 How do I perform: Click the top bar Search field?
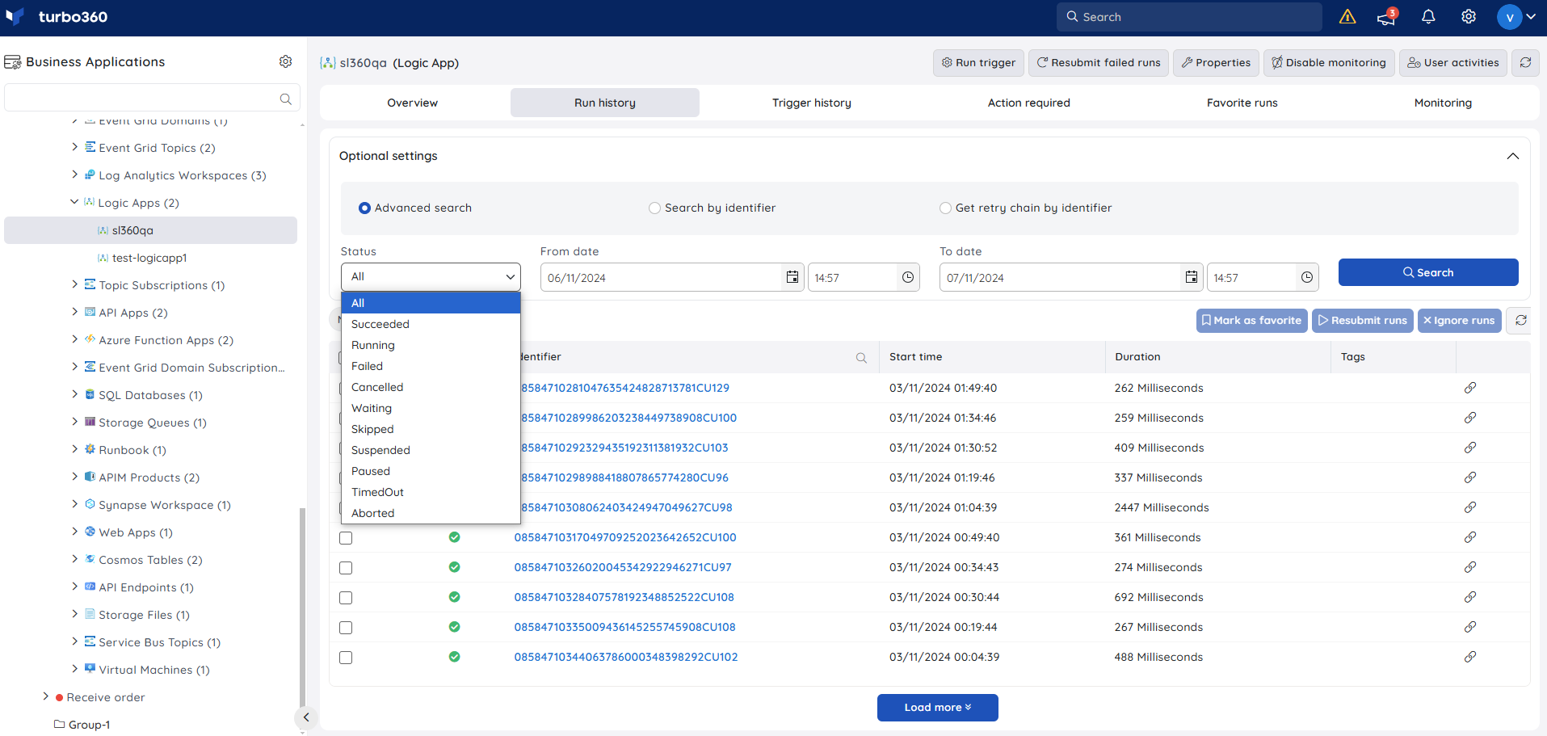[1189, 17]
